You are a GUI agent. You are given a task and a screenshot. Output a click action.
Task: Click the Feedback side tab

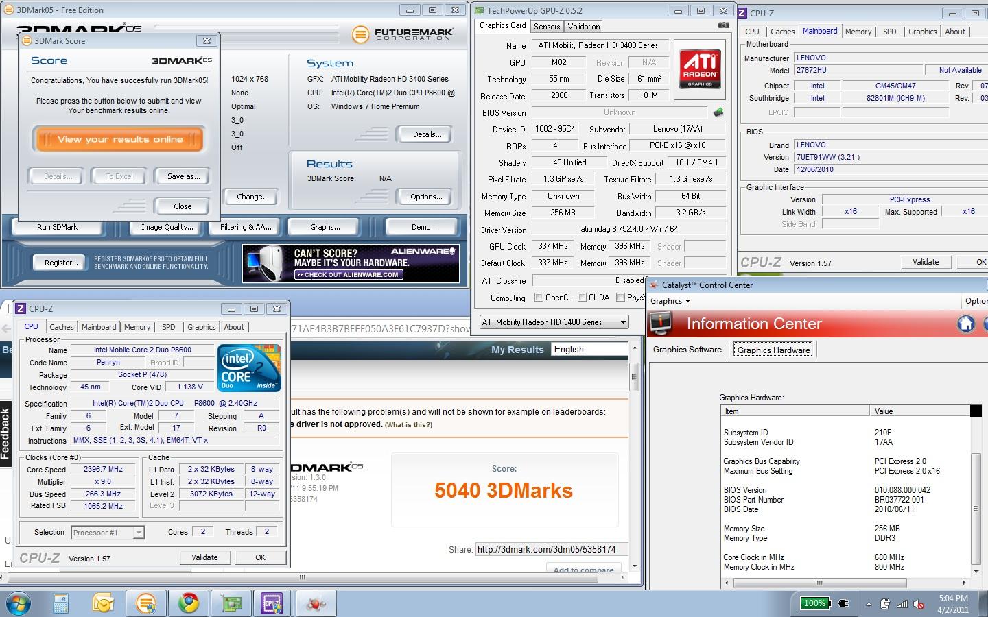tap(5, 433)
